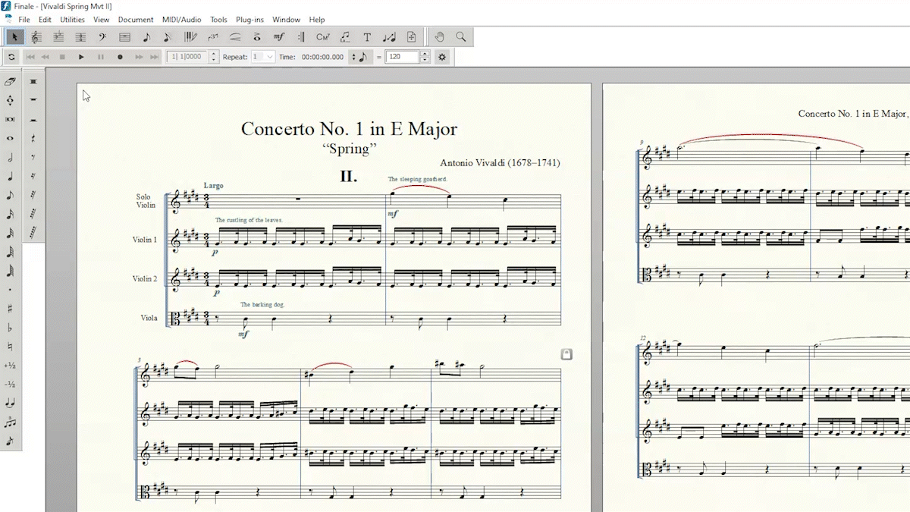Image resolution: width=910 pixels, height=512 pixels.
Task: Select the HyperScribe tool
Action: (190, 36)
